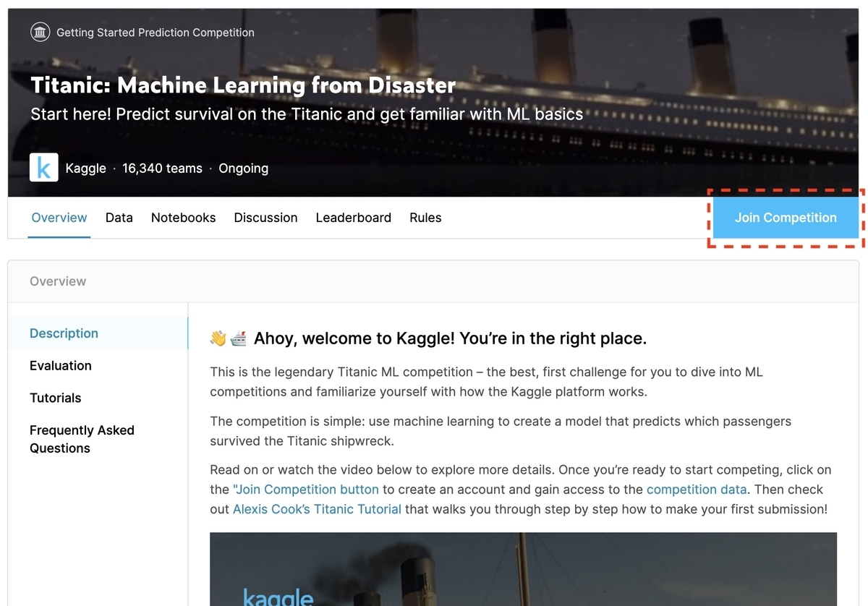This screenshot has height=606, width=868.
Task: Click the embedded Kaggle video thumbnail
Action: click(x=523, y=569)
